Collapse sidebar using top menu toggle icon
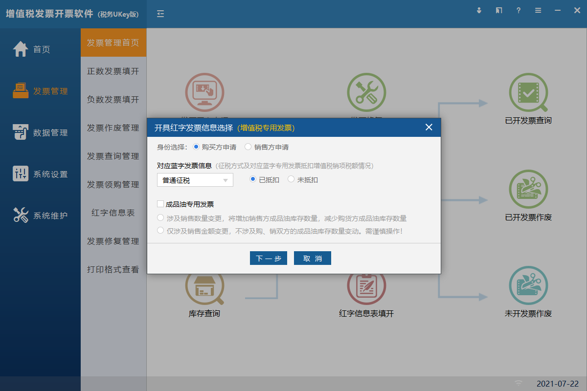 [x=160, y=14]
